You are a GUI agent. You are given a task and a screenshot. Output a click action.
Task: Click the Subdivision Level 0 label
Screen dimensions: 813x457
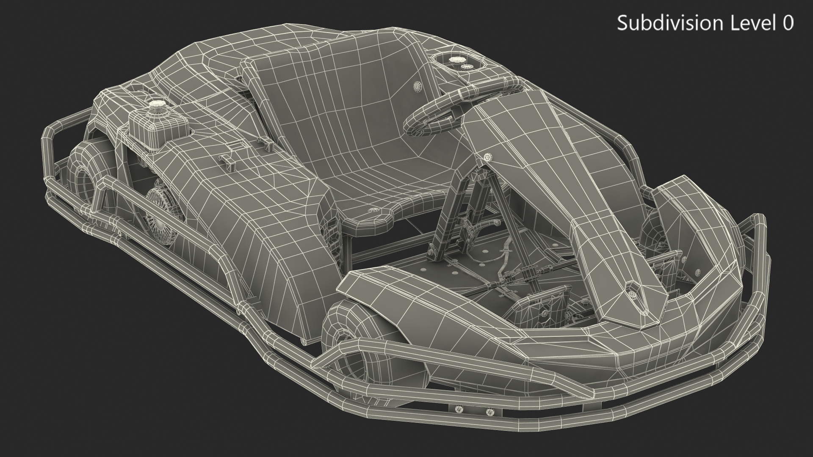coord(705,23)
